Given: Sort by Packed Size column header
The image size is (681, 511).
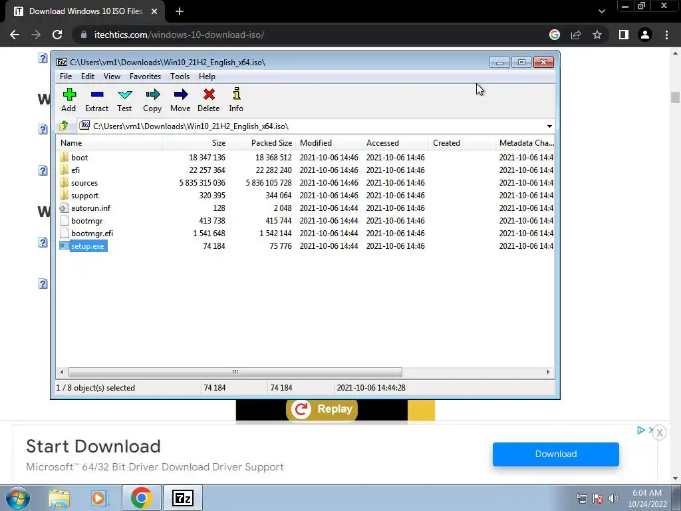Looking at the screenshot, I should pyautogui.click(x=262, y=143).
